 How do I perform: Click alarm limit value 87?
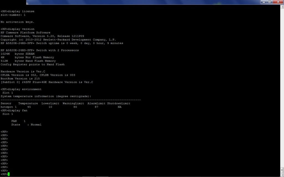(x=96, y=107)
